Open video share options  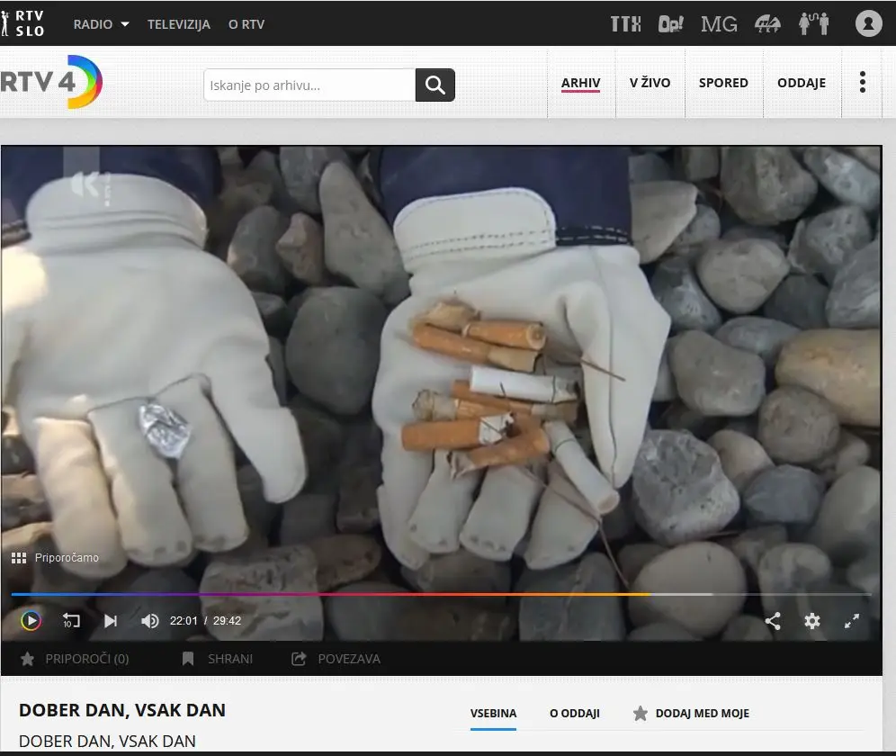tap(773, 621)
